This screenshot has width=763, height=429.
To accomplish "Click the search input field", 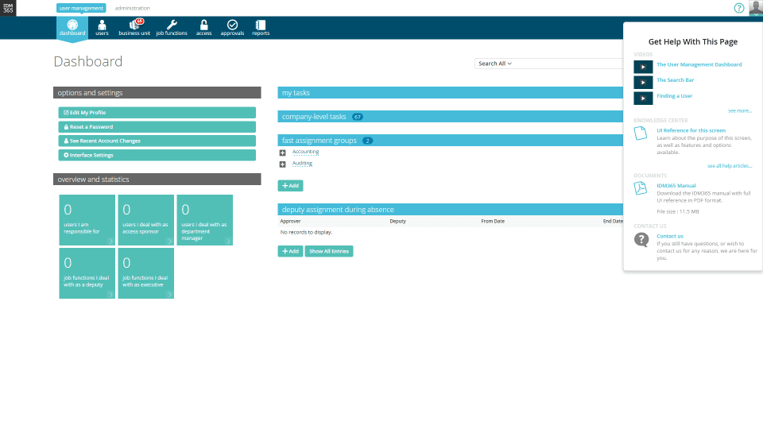I will coord(567,64).
